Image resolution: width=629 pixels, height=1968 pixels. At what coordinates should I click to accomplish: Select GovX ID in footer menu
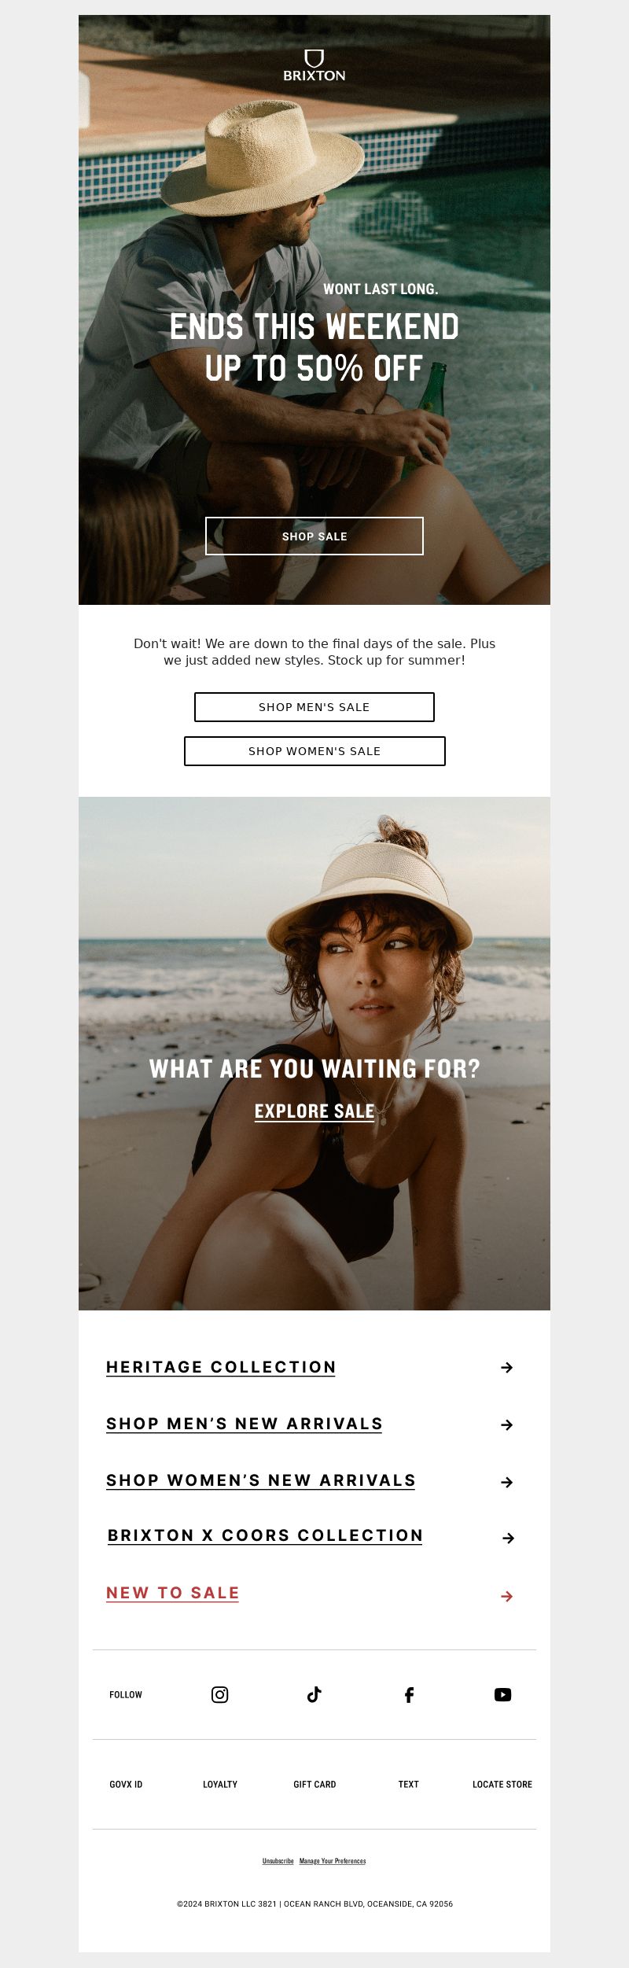coord(126,1784)
